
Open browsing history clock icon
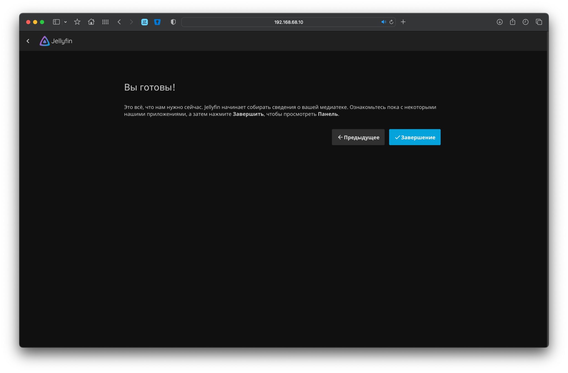pyautogui.click(x=526, y=22)
